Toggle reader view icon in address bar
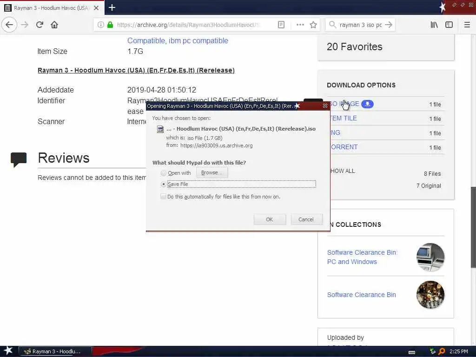Screen dimensions: 476x357 click(281, 25)
